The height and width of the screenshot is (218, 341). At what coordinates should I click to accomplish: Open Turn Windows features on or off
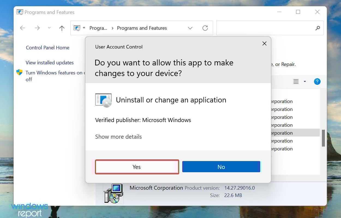coord(55,76)
